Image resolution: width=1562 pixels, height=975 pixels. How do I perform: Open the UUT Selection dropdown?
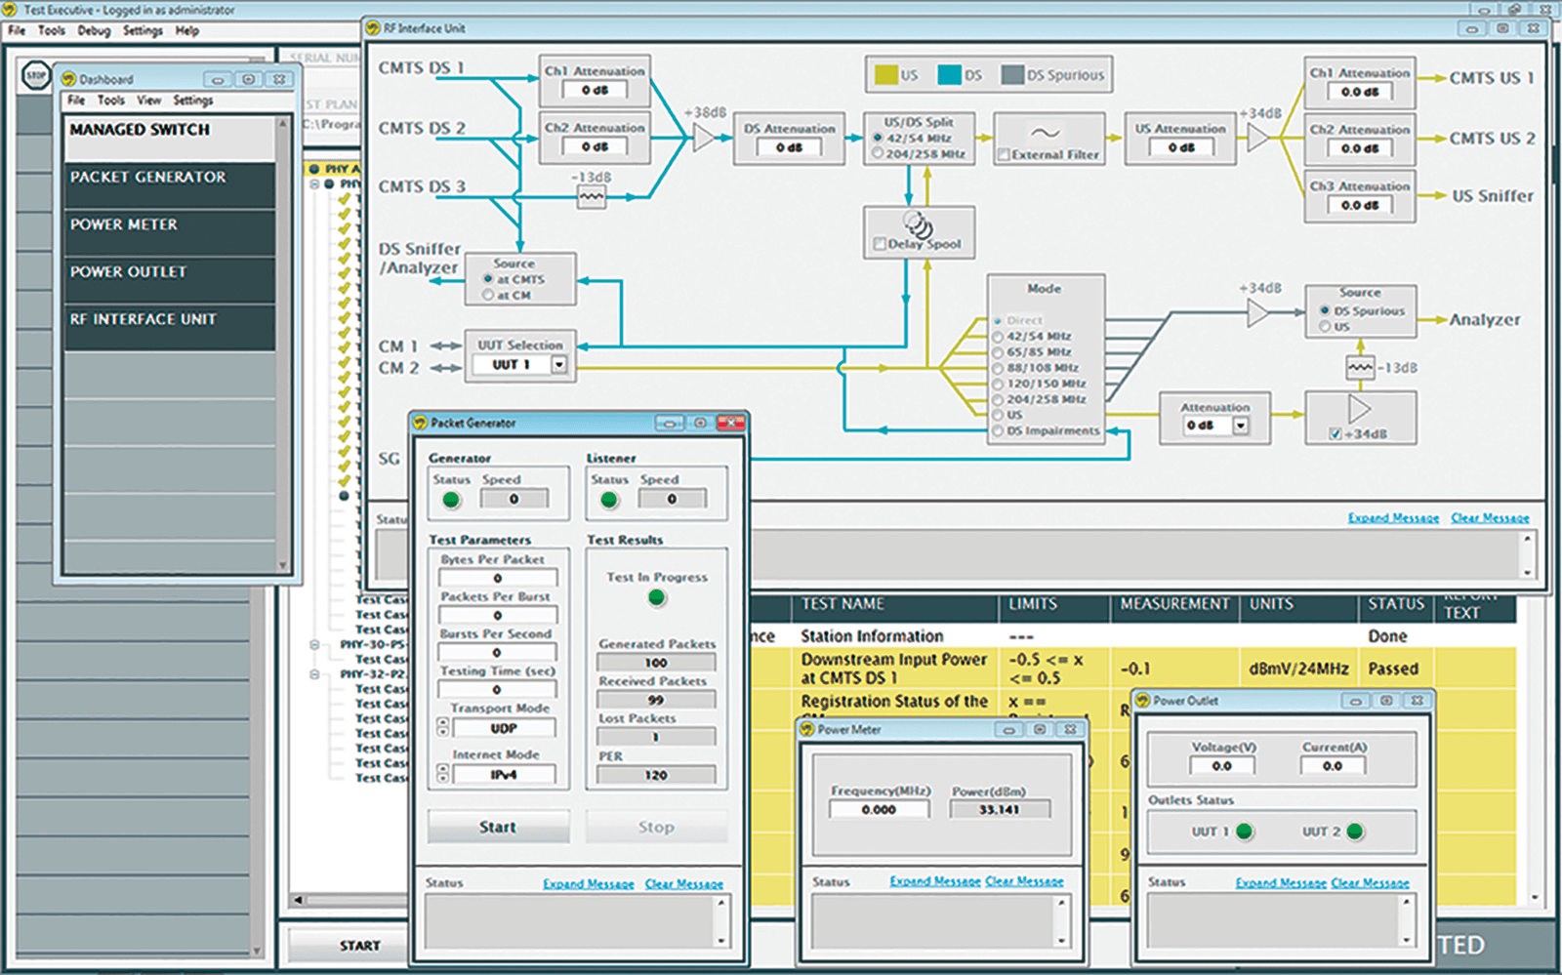coord(559,365)
